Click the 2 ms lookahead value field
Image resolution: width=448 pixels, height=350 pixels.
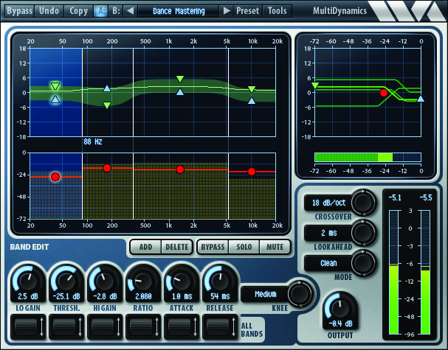point(328,233)
